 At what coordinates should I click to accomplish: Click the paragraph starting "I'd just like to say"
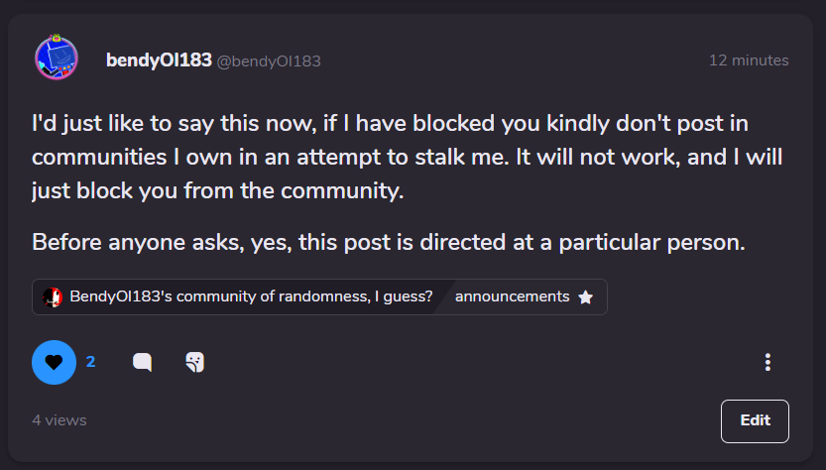click(x=408, y=157)
